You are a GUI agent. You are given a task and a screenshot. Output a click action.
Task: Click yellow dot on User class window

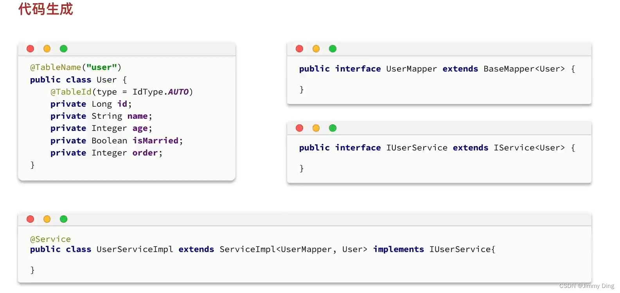coord(47,48)
